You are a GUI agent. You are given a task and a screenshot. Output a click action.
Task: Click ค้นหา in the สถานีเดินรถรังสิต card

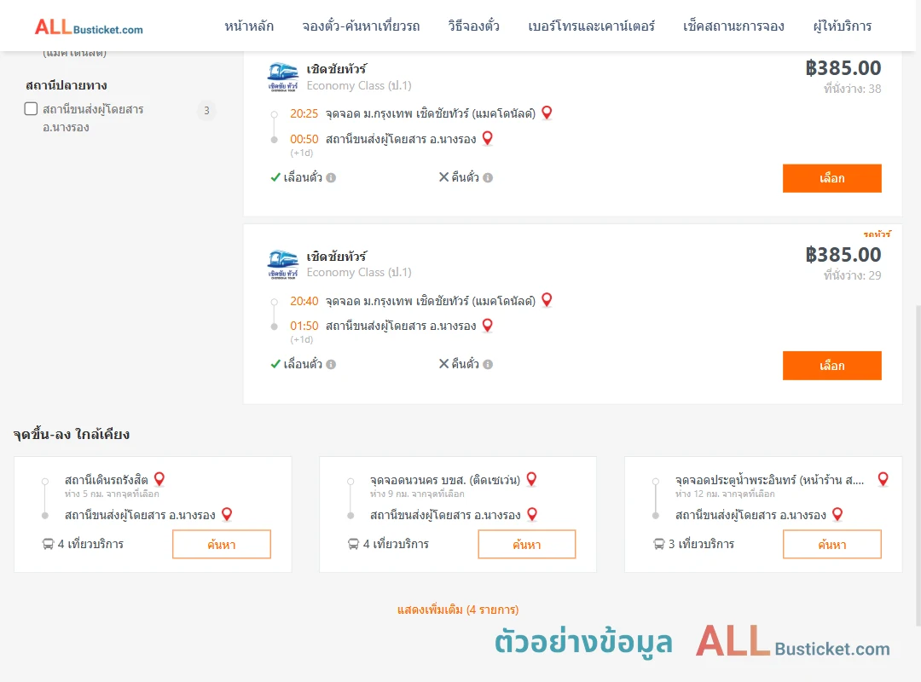[222, 544]
